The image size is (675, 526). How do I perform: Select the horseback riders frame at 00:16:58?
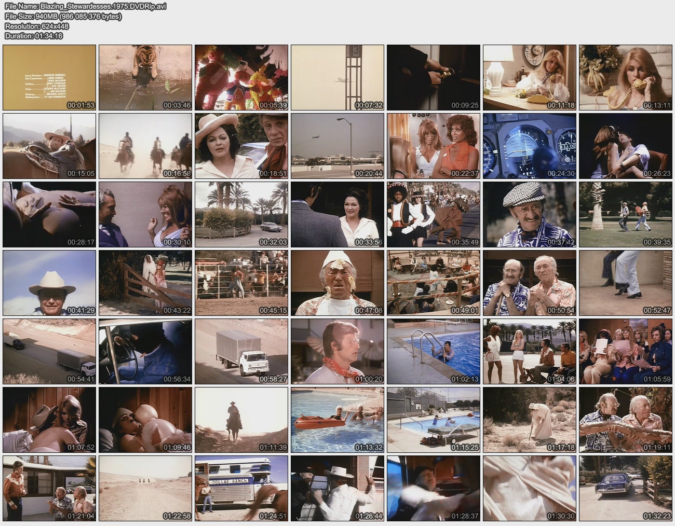[145, 146]
